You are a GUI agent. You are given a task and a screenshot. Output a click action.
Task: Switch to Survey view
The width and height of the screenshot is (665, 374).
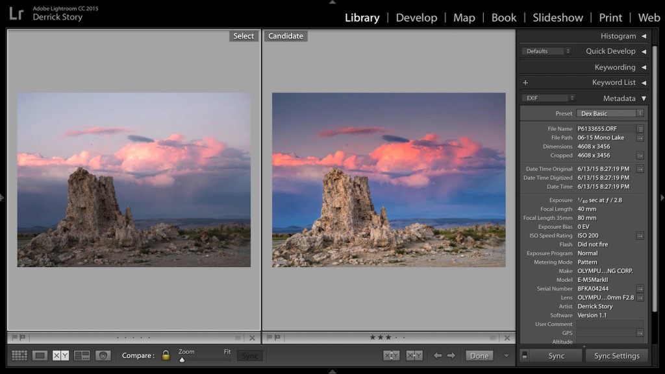82,355
